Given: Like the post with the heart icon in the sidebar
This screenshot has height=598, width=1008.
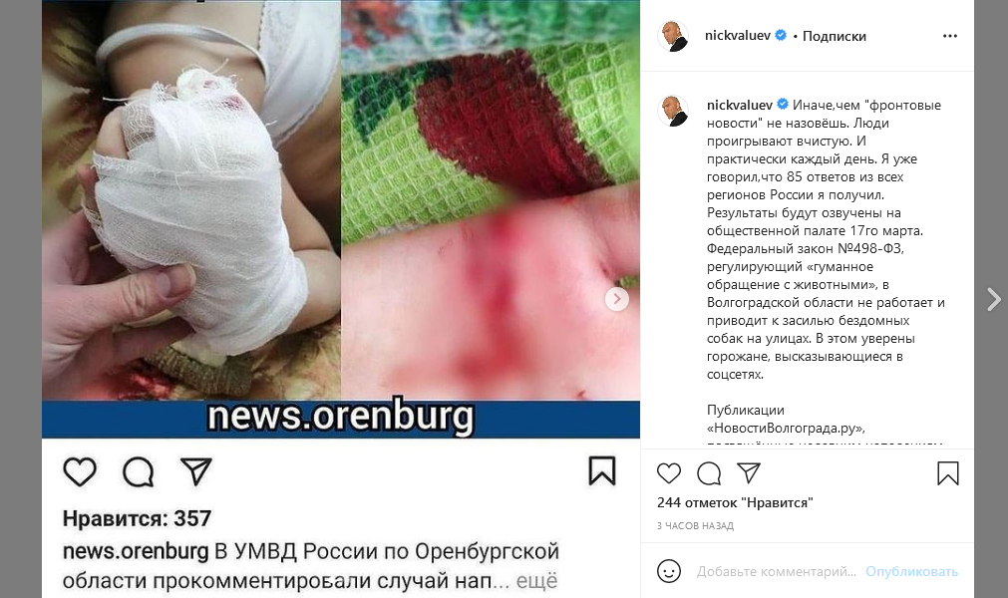Looking at the screenshot, I should tap(669, 473).
